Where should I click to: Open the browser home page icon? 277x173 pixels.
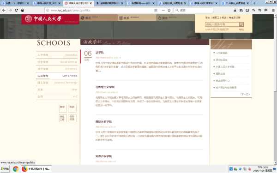23,10
